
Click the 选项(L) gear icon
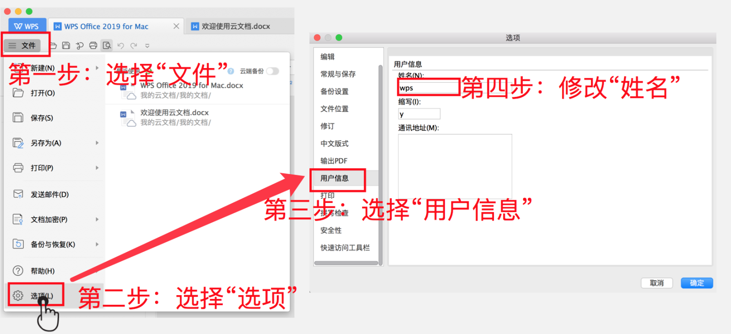pos(18,296)
